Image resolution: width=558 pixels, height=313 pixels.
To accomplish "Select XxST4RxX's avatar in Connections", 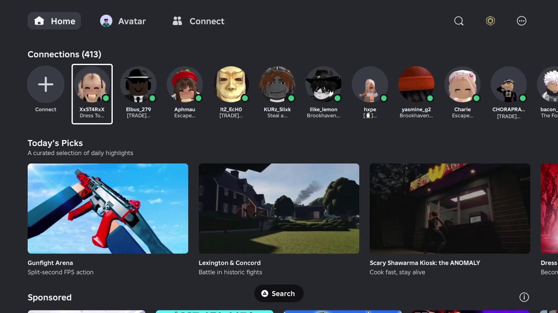I will [x=92, y=84].
